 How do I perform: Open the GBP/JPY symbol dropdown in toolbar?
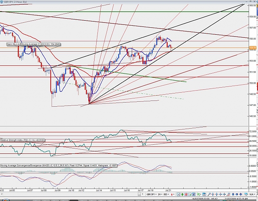[151, 194]
